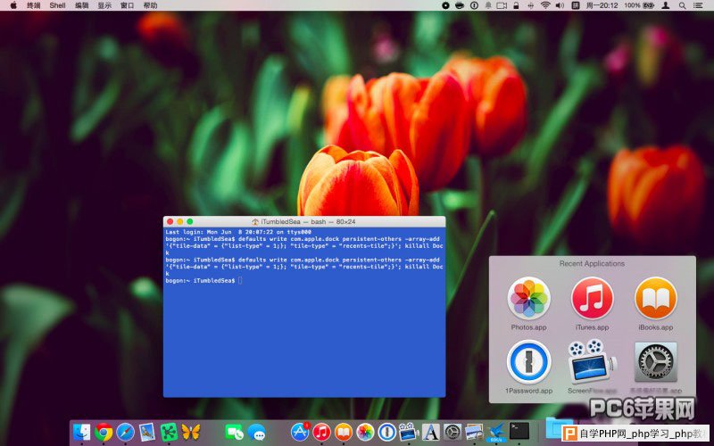Click the 1Password menu bar icon

coord(475,5)
